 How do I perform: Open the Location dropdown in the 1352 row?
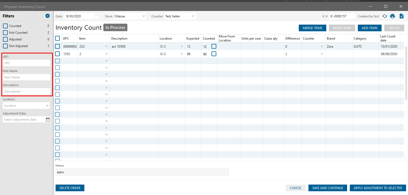pos(182,54)
